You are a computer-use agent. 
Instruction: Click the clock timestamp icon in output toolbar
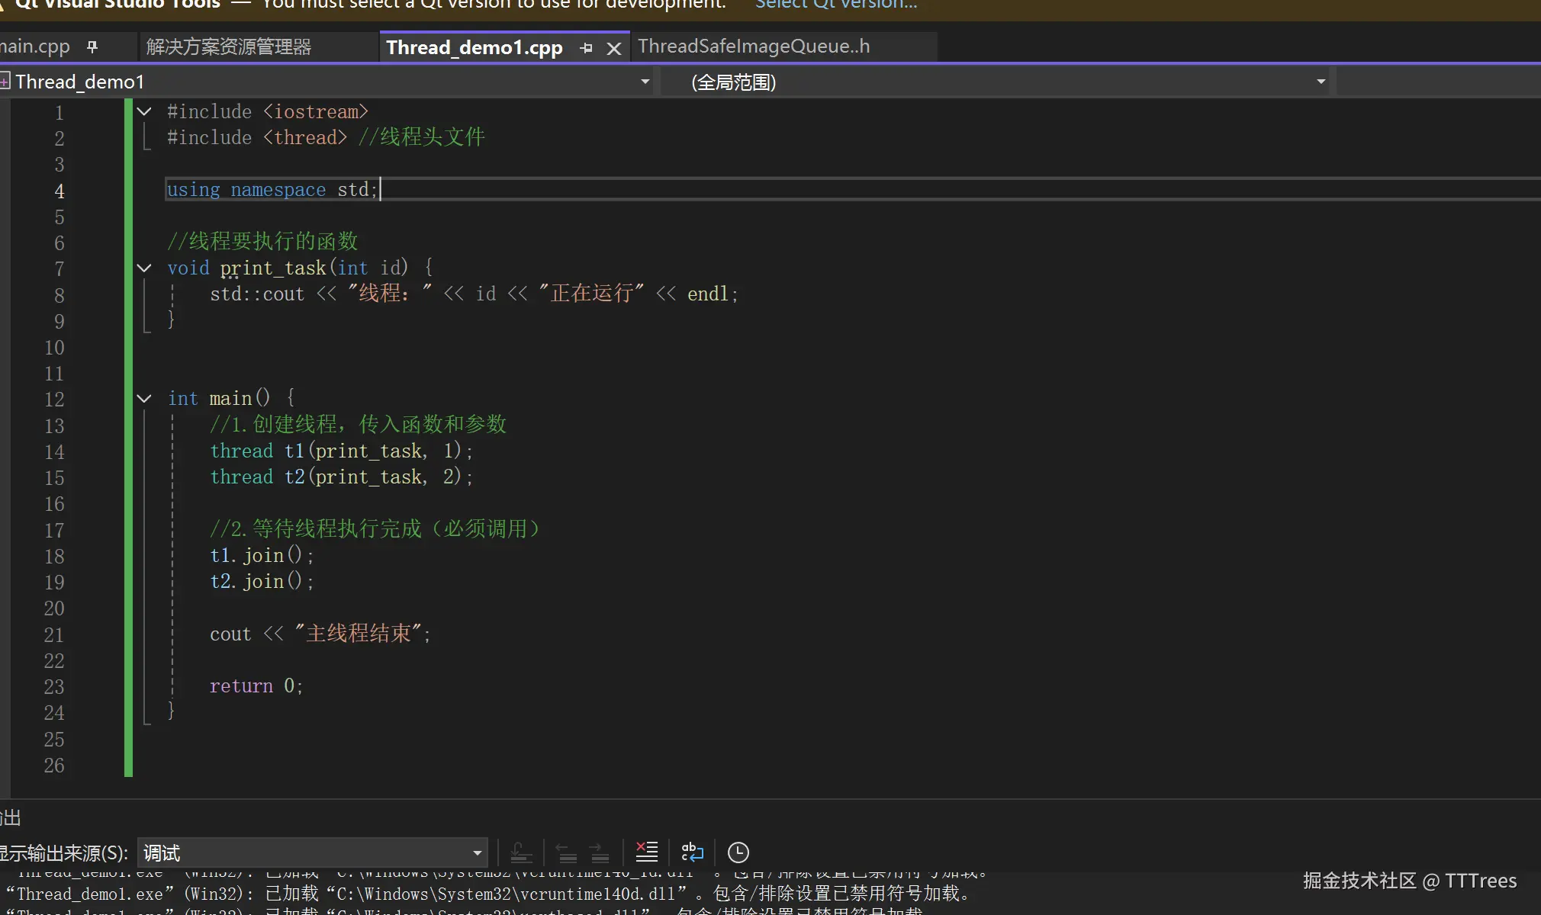point(738,852)
